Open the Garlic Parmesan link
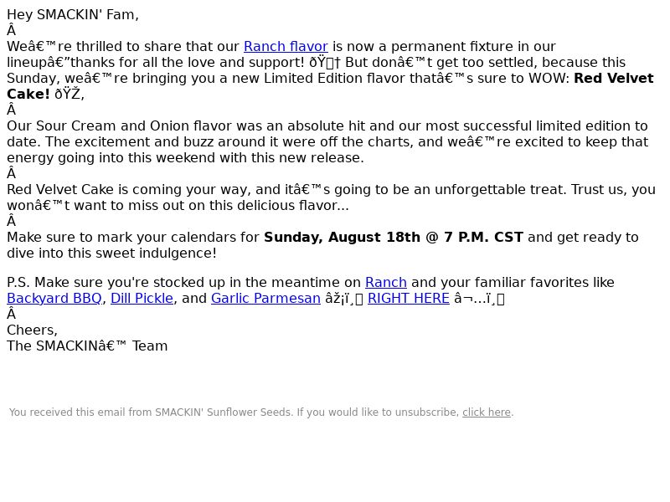Image resolution: width=670 pixels, height=502 pixels. (x=265, y=299)
